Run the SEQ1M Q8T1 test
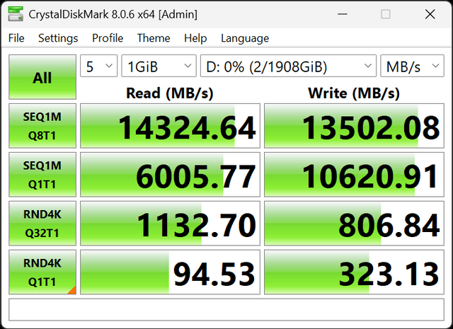 (x=42, y=126)
